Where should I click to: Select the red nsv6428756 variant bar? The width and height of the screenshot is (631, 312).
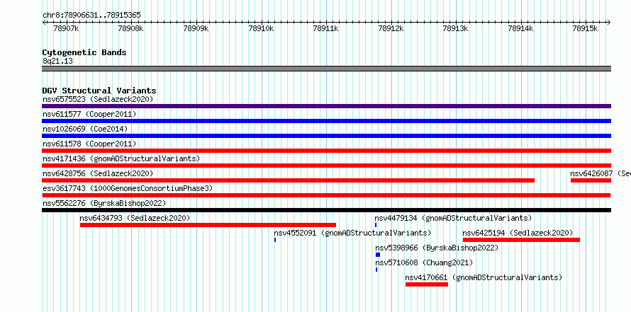point(288,180)
